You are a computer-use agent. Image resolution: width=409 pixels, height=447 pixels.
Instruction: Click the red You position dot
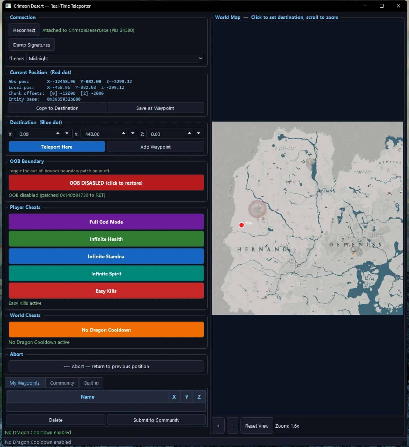pyautogui.click(x=241, y=225)
